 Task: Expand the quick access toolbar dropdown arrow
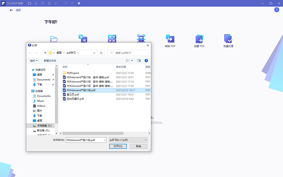[79, 3]
